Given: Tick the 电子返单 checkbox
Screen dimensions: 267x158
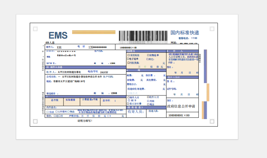Looking at the screenshot, I should pyautogui.click(x=128, y=59).
